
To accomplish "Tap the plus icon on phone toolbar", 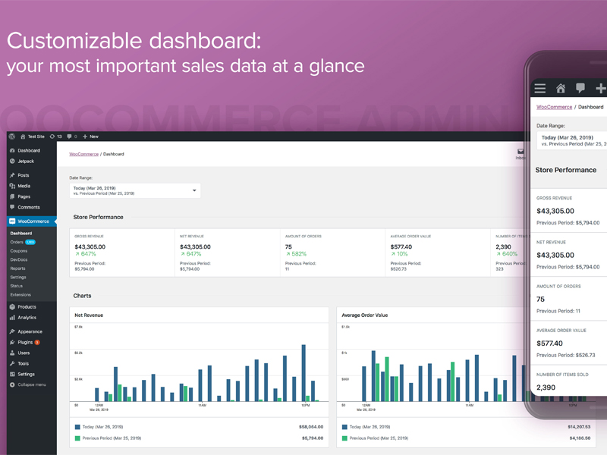I will (600, 89).
